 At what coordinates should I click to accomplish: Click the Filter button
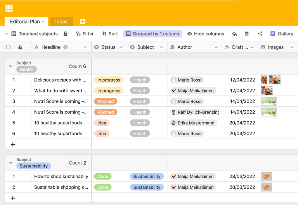[x=85, y=34]
